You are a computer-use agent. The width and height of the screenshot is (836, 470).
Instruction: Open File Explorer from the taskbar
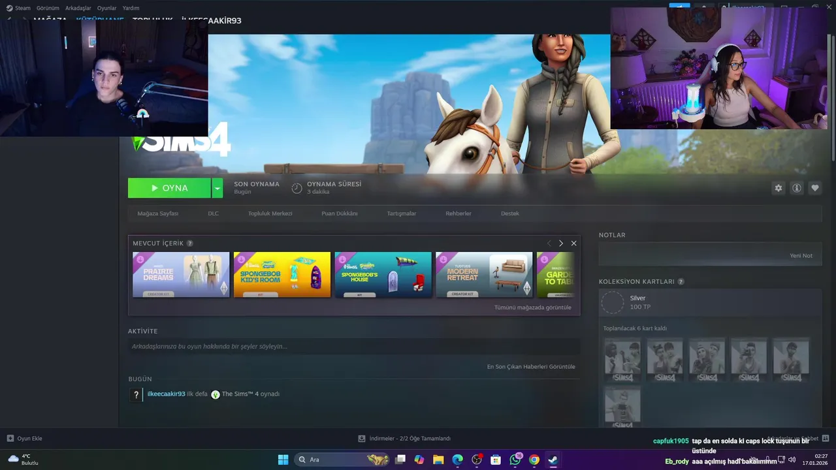[x=438, y=460]
